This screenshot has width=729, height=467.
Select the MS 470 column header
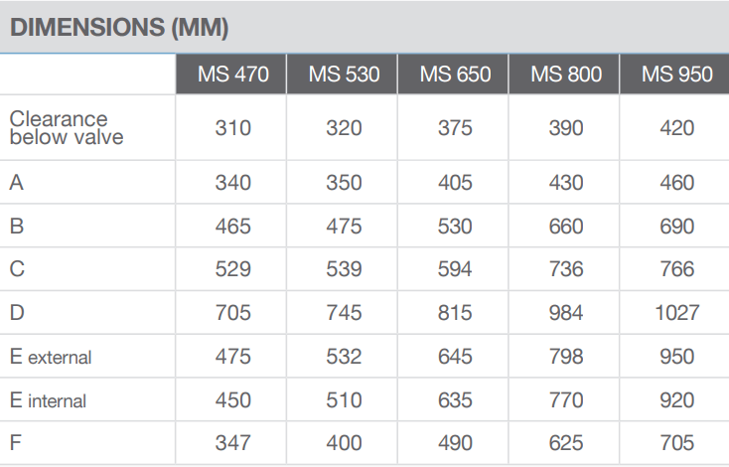point(232,76)
